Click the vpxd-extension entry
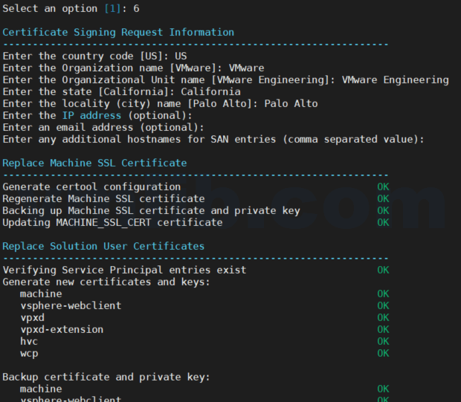The width and height of the screenshot is (461, 402). coord(62,329)
